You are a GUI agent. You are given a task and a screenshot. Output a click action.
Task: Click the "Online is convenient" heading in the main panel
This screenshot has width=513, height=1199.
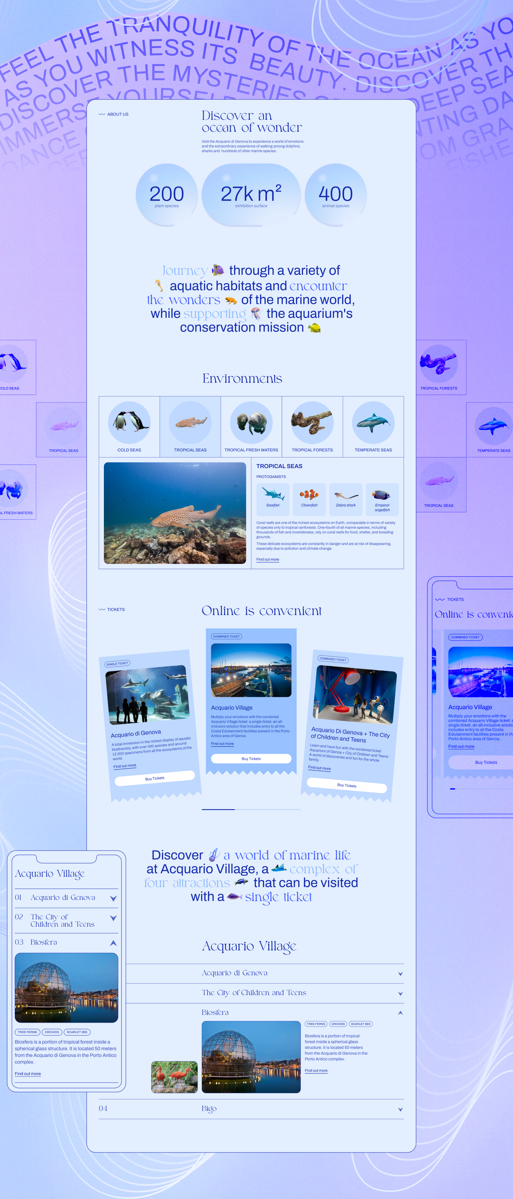coord(262,611)
